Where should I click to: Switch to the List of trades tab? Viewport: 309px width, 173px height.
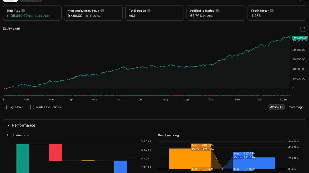(31, 1)
